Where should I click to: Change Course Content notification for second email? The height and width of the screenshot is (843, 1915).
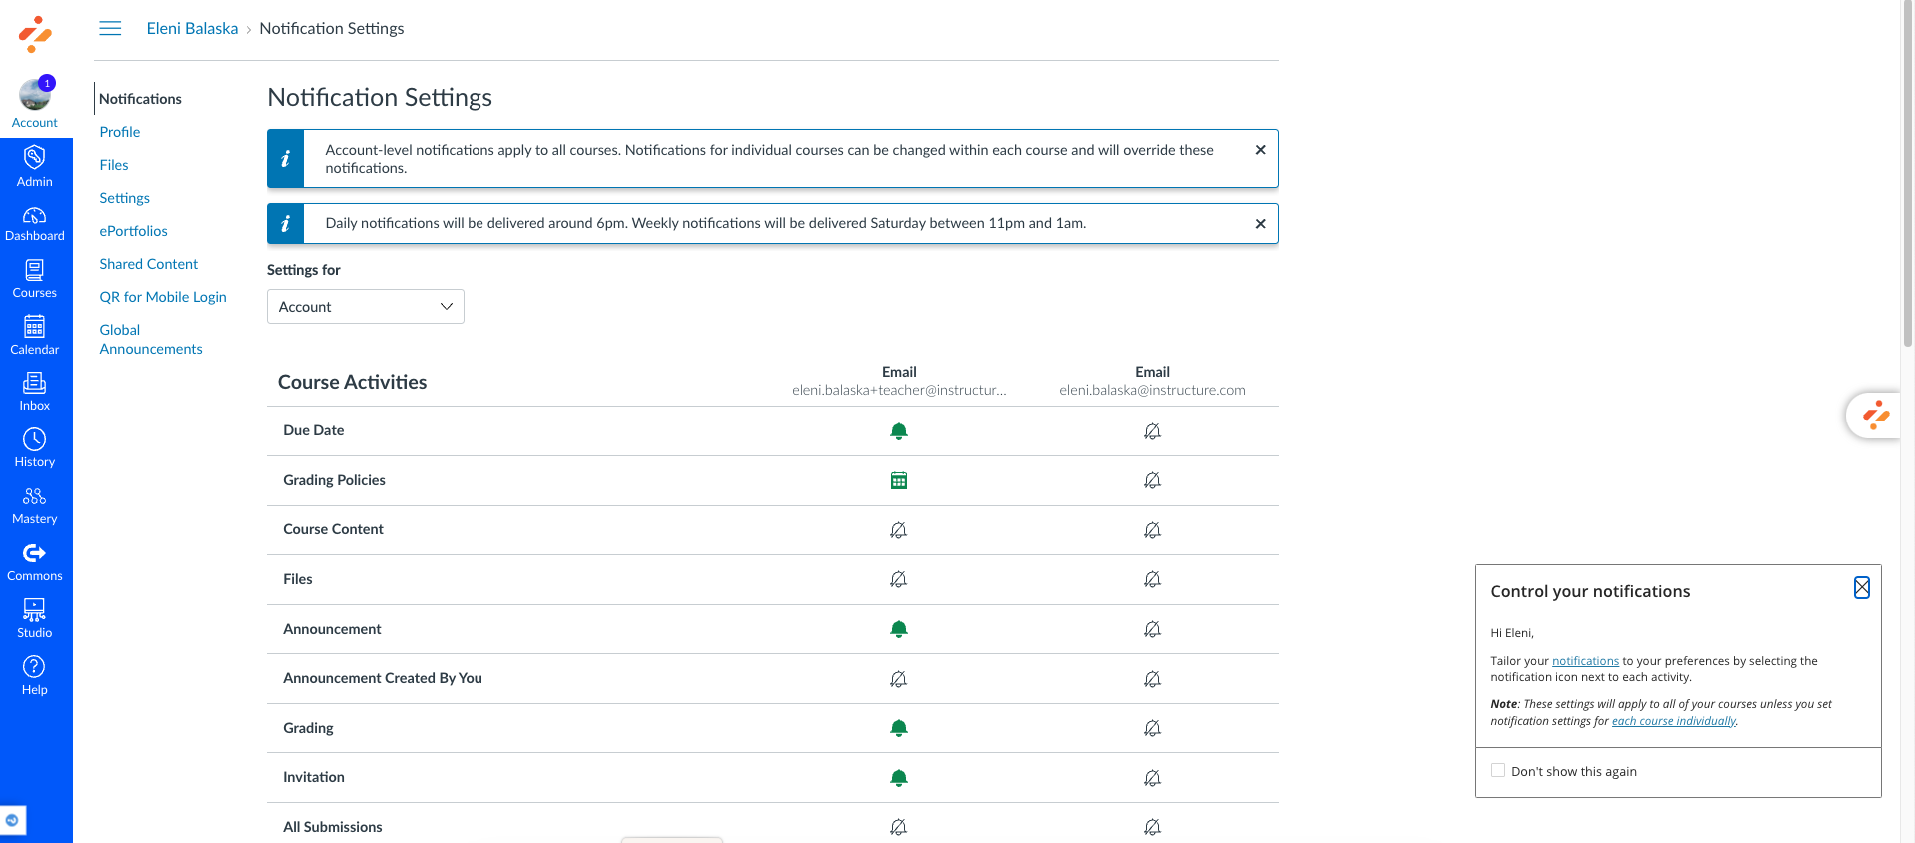click(1152, 530)
